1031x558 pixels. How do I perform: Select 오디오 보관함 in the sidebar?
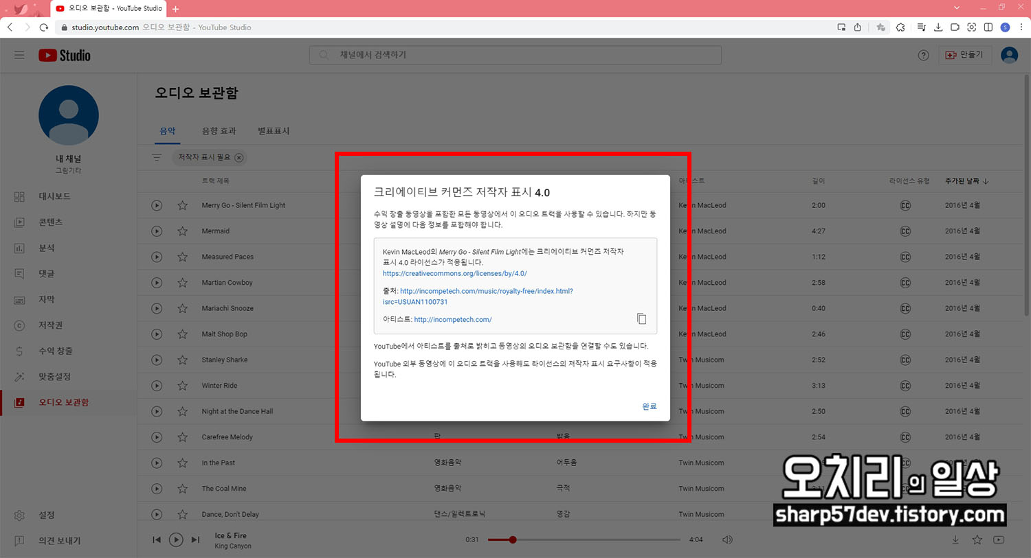pyautogui.click(x=69, y=402)
